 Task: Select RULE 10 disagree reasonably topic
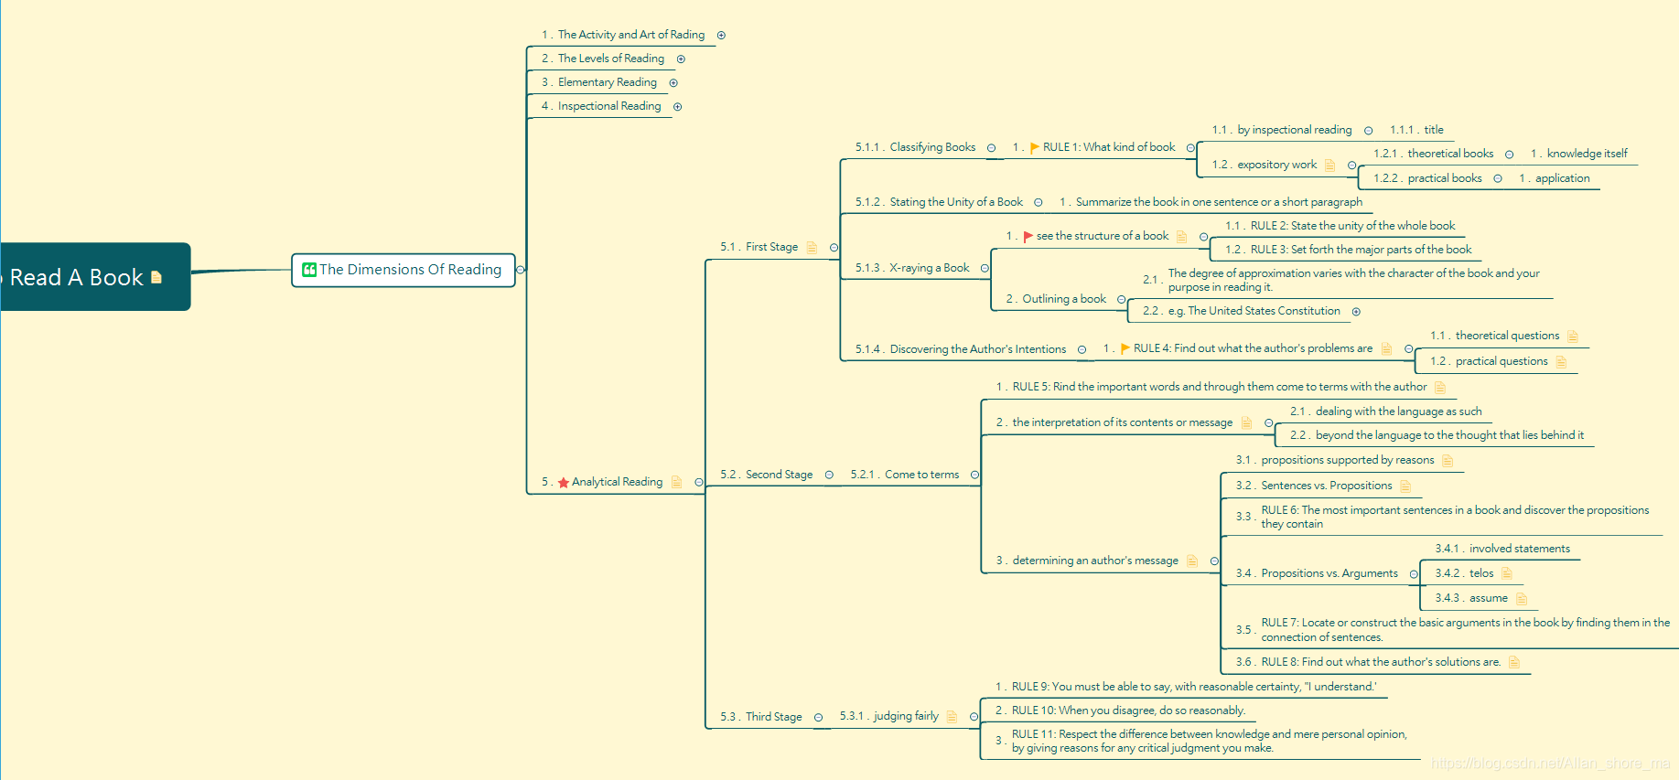pyautogui.click(x=1121, y=711)
